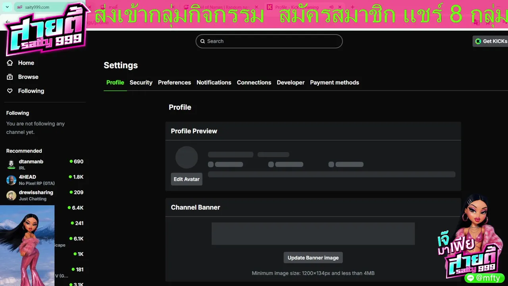Click the speaker icon on Kick browser tab
Screen dimensions: 508x286
click(331, 7)
